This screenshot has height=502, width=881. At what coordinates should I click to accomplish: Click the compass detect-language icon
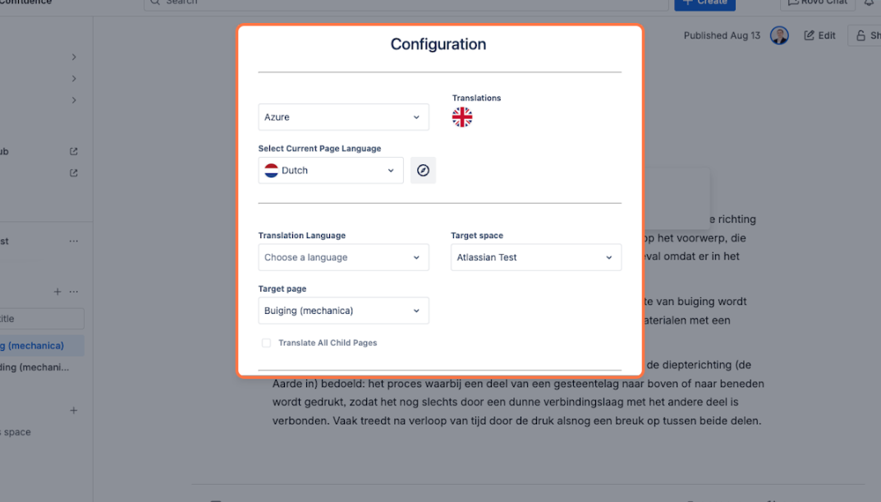pyautogui.click(x=423, y=170)
